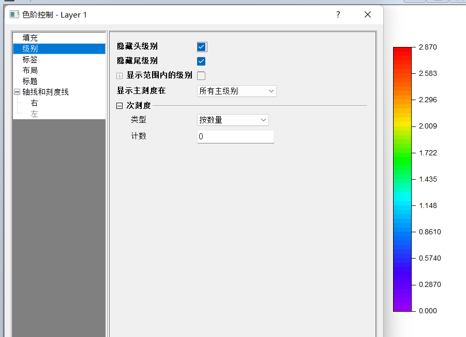This screenshot has width=466, height=337.
Task: Select the 右 axis tree item
Action: point(34,103)
